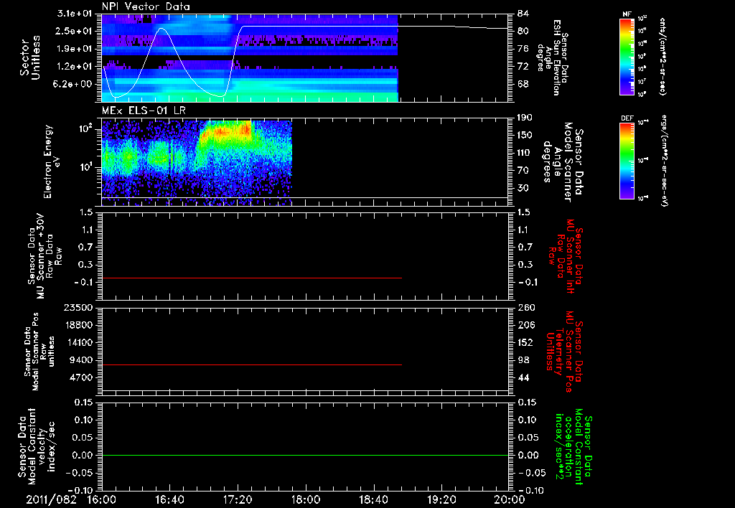Click the 16:40 time axis label
Screen dimensions: 735x508
coord(169,499)
